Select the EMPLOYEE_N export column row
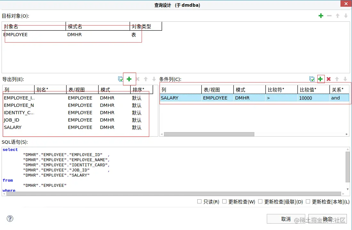 pyautogui.click(x=78, y=105)
